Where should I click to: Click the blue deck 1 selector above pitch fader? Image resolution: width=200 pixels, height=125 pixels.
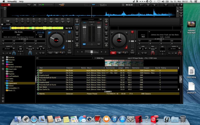69,32
